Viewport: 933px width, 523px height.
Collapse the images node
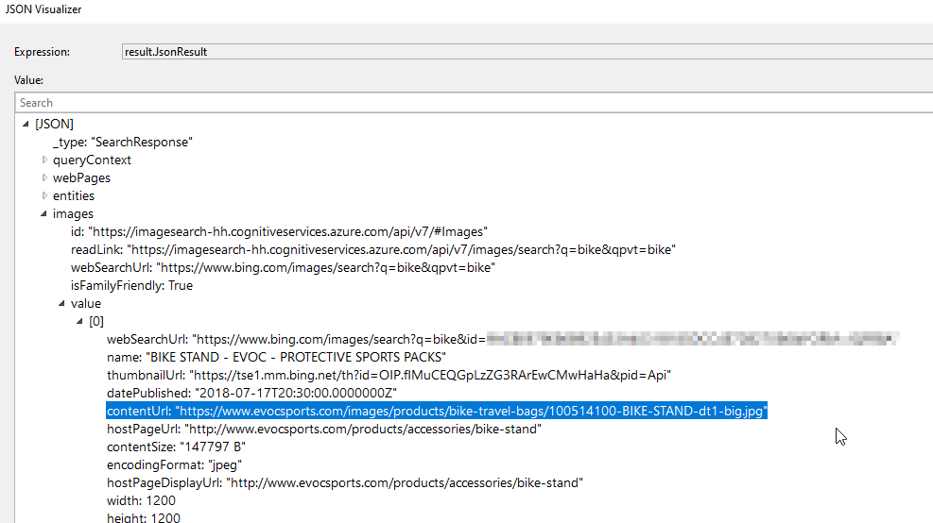point(43,214)
